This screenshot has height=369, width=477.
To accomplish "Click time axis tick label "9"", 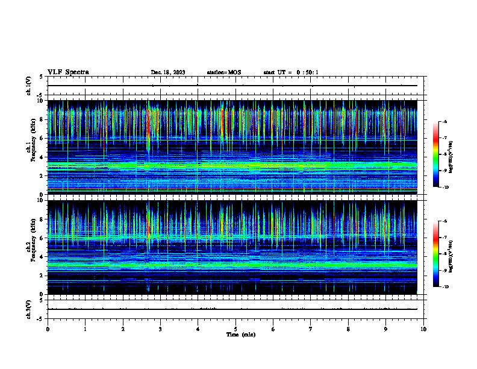I will 385,329.
